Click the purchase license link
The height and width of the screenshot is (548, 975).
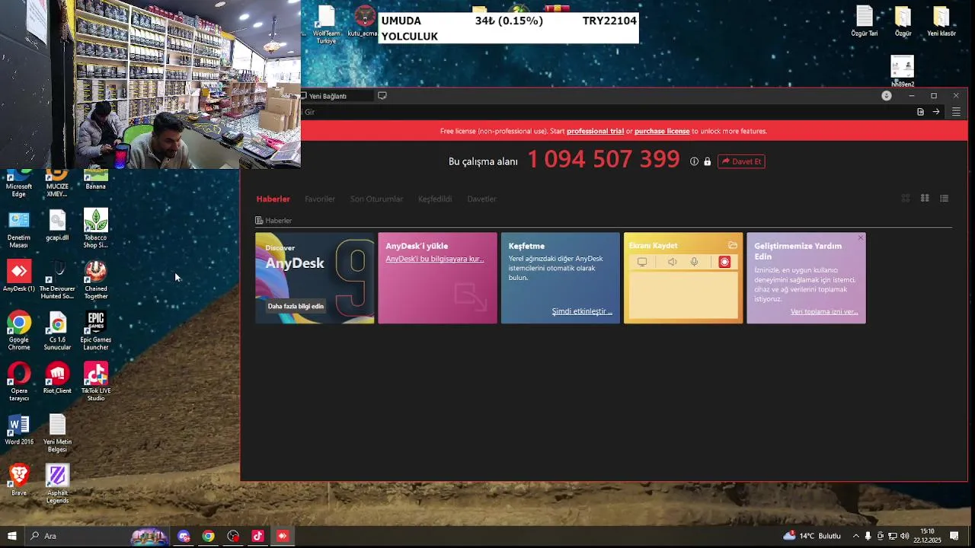(662, 131)
